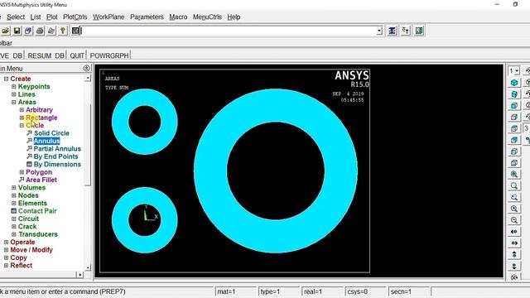Viewport: 530px width, 298px height.
Task: Click the Main Menu horizontal scroll-right arrow
Action: pos(80,274)
